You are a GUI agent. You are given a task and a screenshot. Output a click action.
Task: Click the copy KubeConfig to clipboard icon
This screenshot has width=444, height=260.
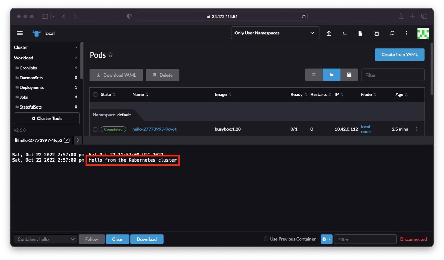pos(376,33)
